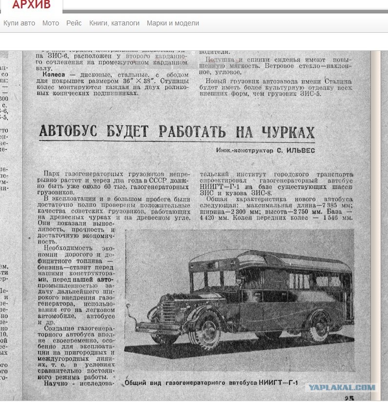This screenshot has width=388, height=402.
Task: Click the YAPLAKAL.COM watermark logo
Action: (342, 387)
